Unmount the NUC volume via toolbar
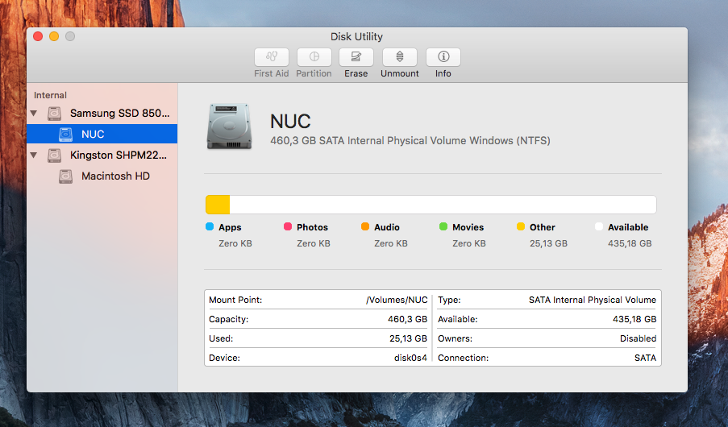Image resolution: width=728 pixels, height=427 pixels. [400, 57]
